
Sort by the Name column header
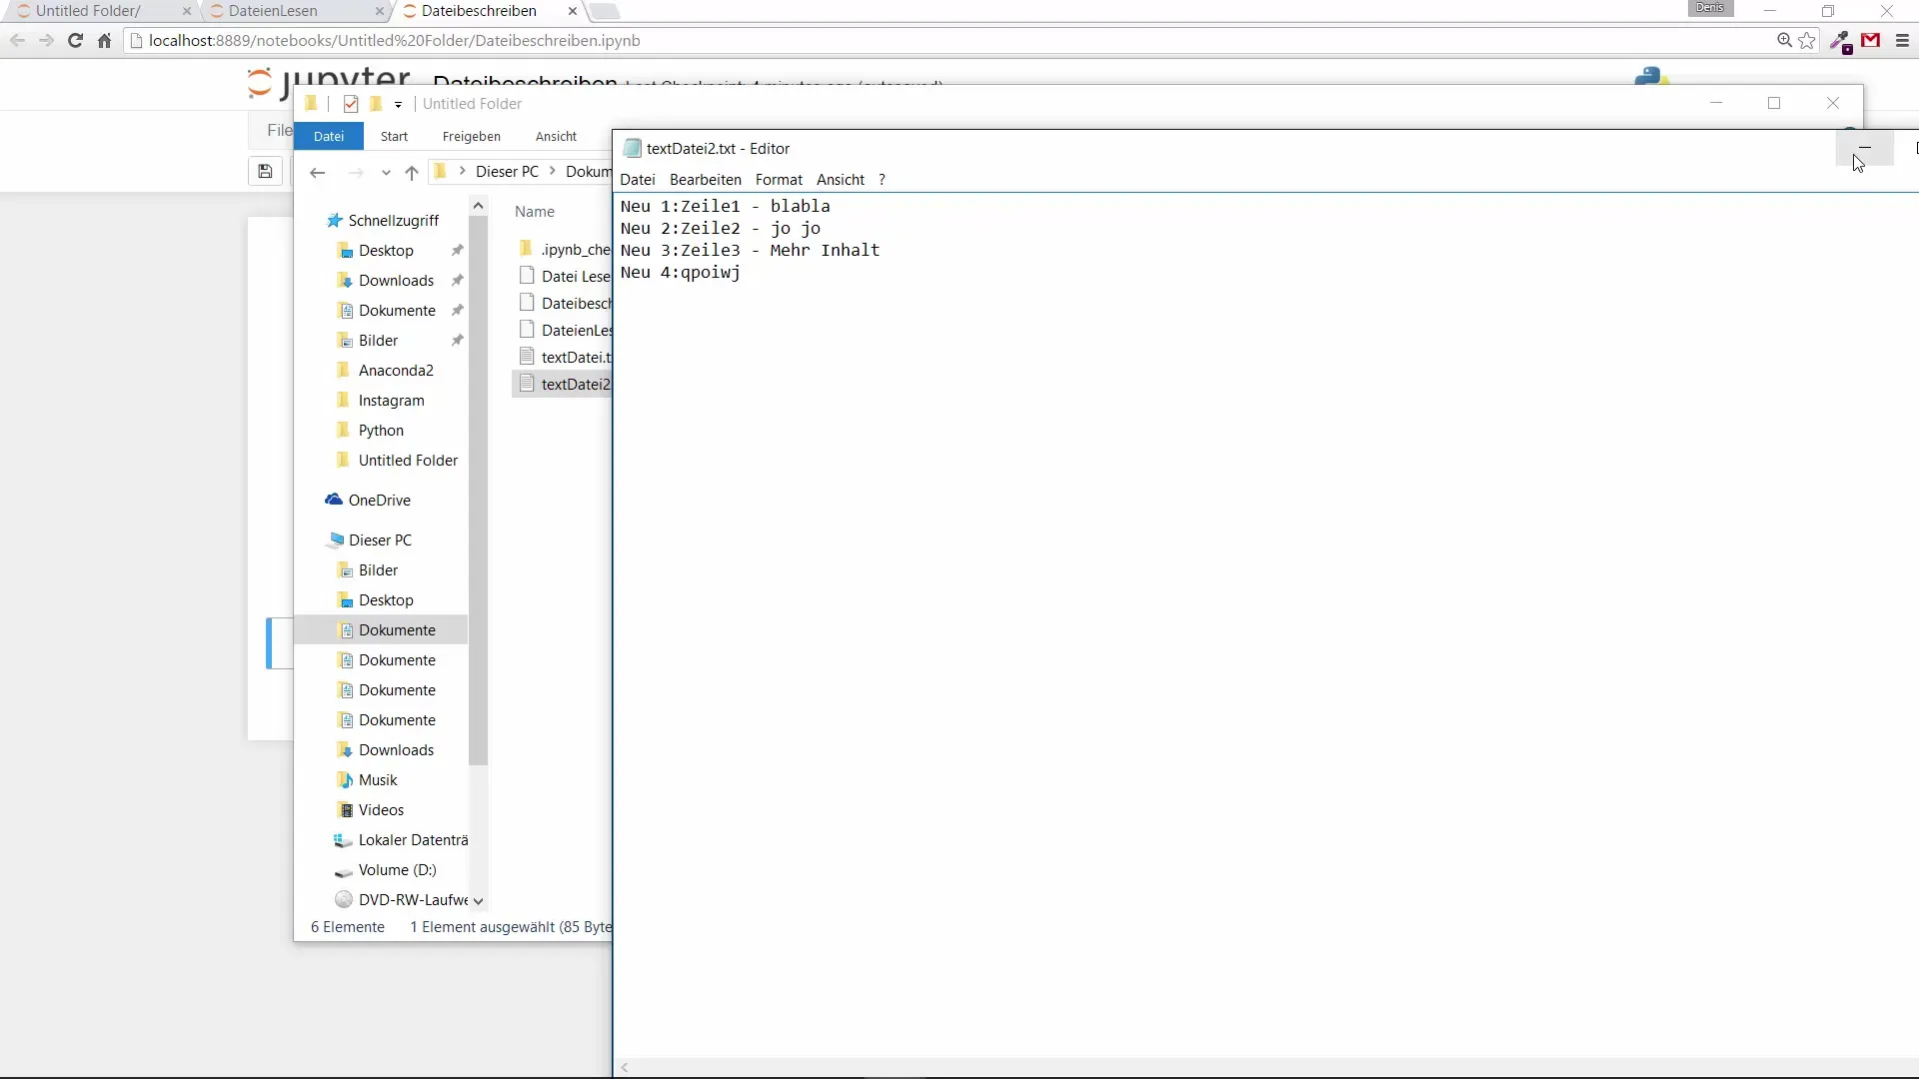click(x=535, y=212)
